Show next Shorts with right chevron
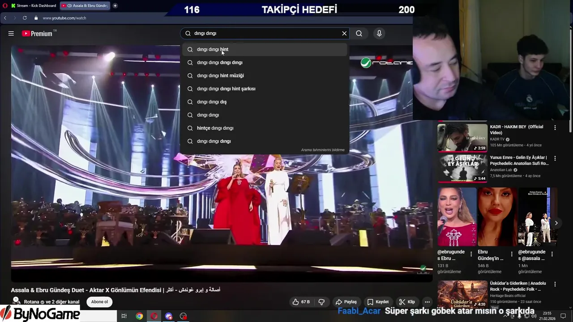The width and height of the screenshot is (573, 322). point(556,223)
